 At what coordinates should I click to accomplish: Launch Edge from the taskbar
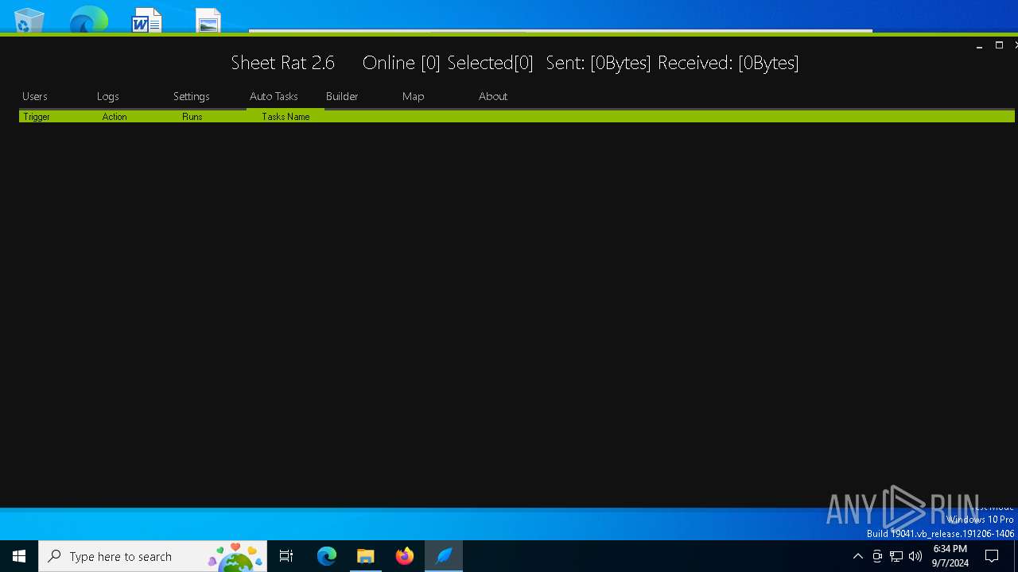pos(327,556)
